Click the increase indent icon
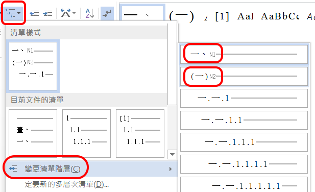This screenshot has height=192, width=315. [x=47, y=13]
